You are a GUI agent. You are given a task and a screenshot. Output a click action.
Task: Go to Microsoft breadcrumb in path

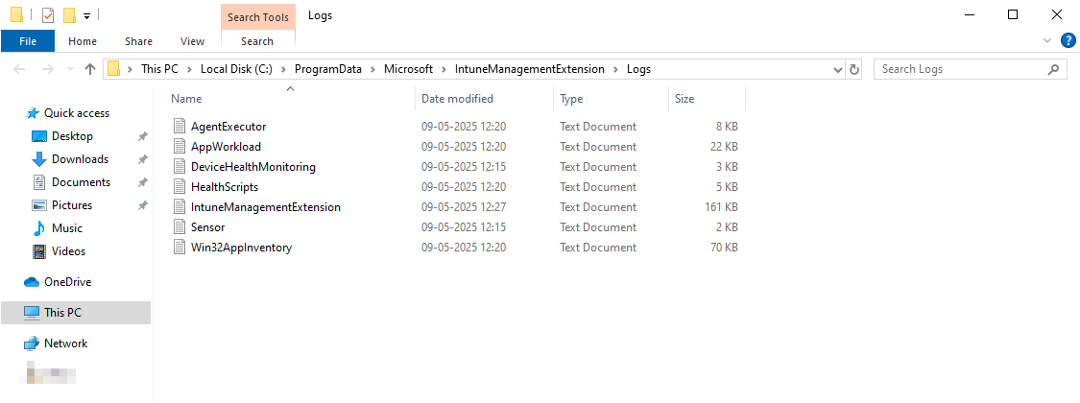pos(408,69)
